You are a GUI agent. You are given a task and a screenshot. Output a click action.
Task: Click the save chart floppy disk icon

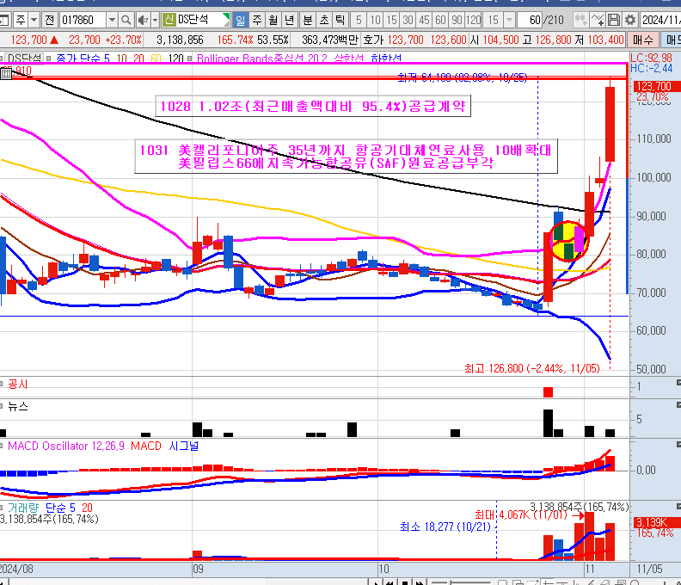tap(613, 19)
